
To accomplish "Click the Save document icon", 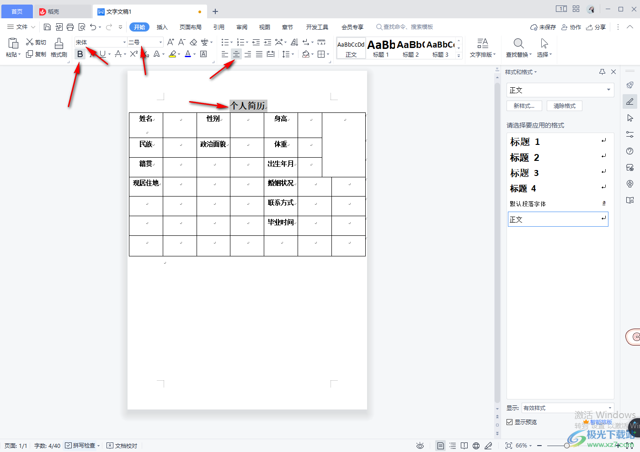I will coord(47,27).
